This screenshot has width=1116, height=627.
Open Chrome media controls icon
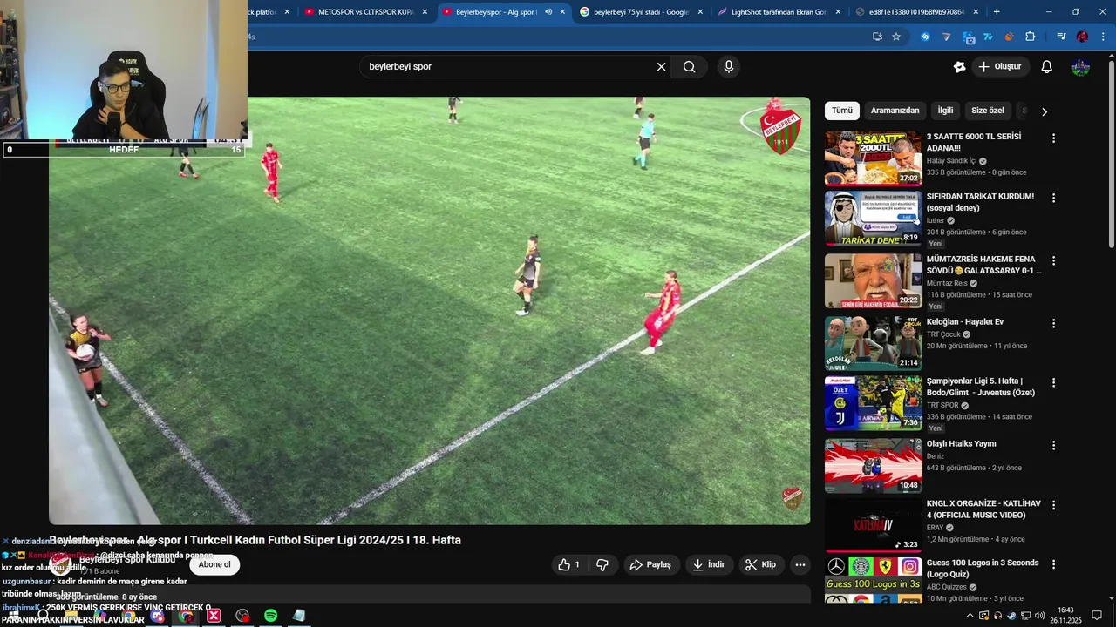pyautogui.click(x=1060, y=37)
